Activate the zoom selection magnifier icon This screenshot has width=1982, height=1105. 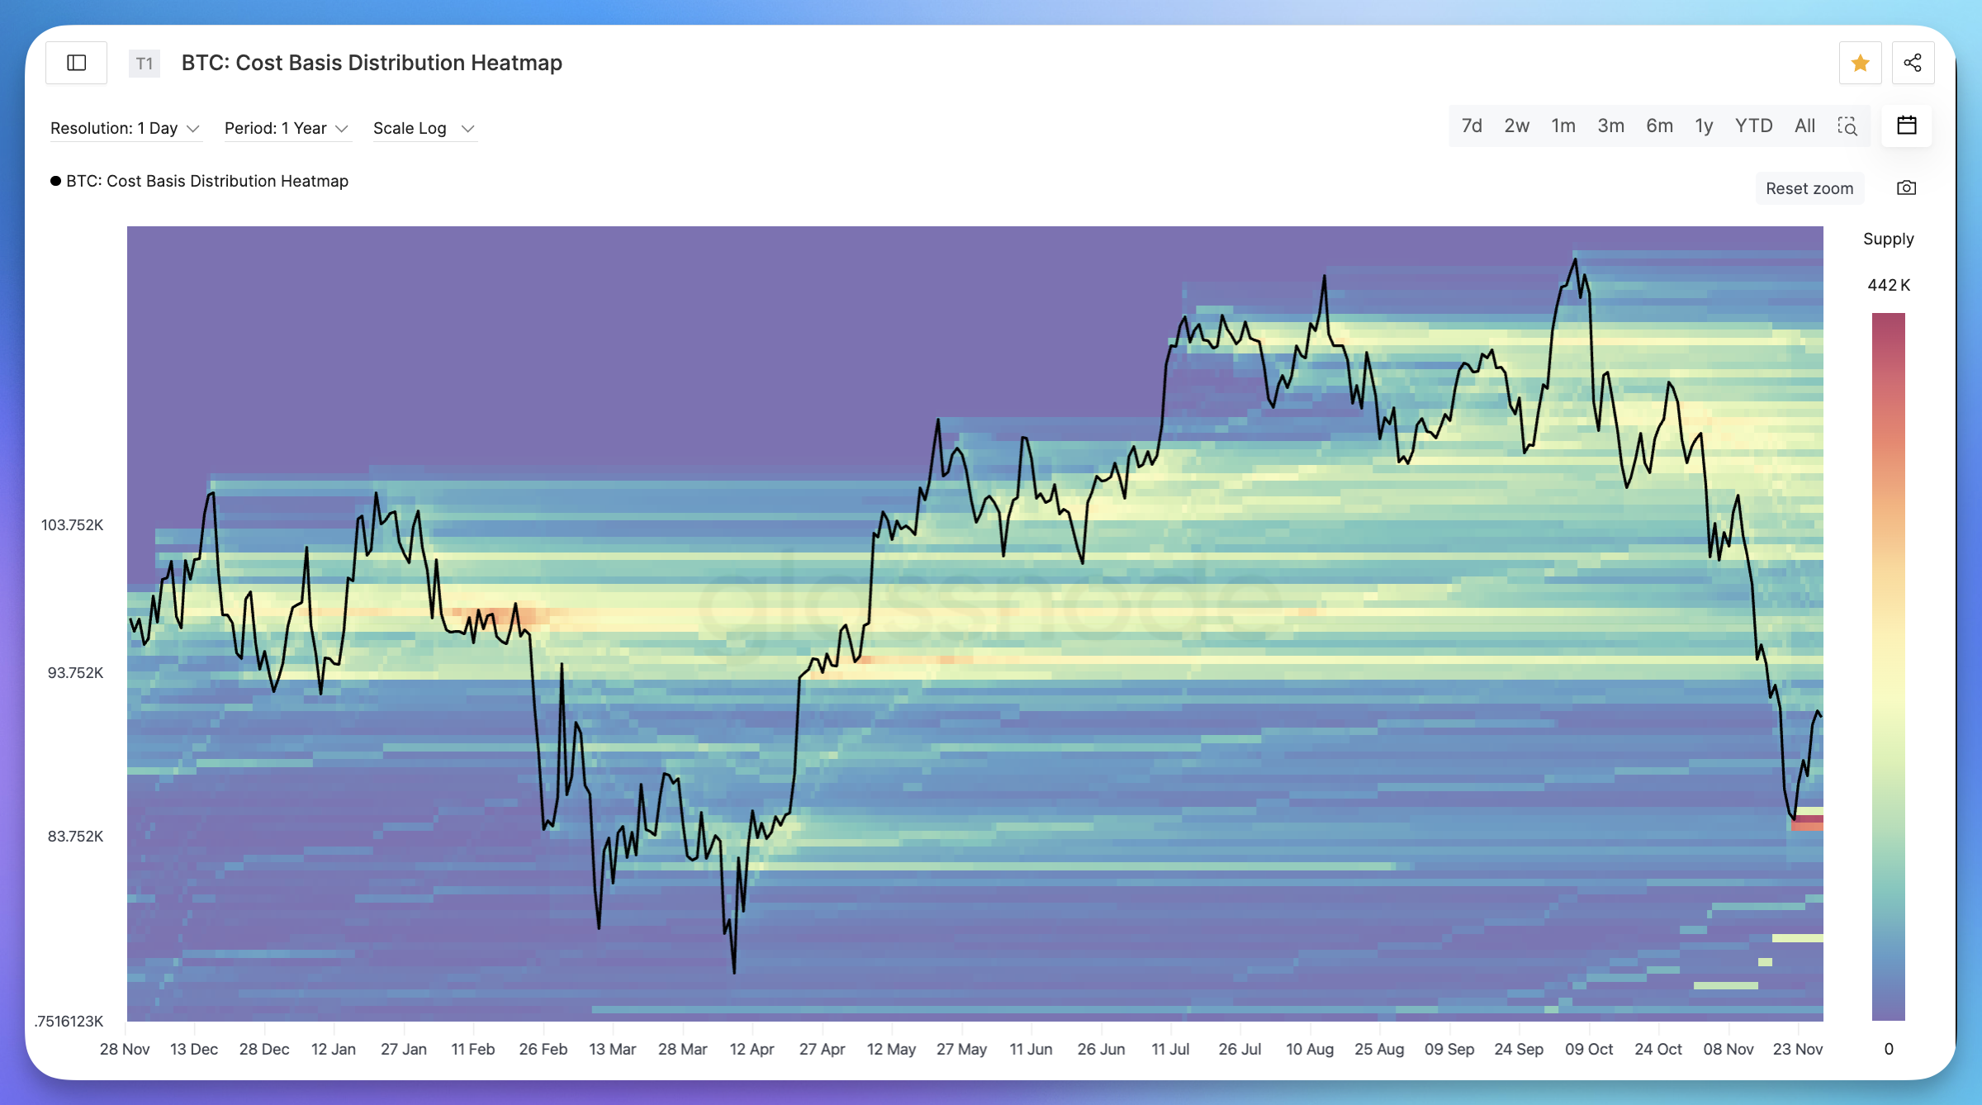click(1847, 126)
